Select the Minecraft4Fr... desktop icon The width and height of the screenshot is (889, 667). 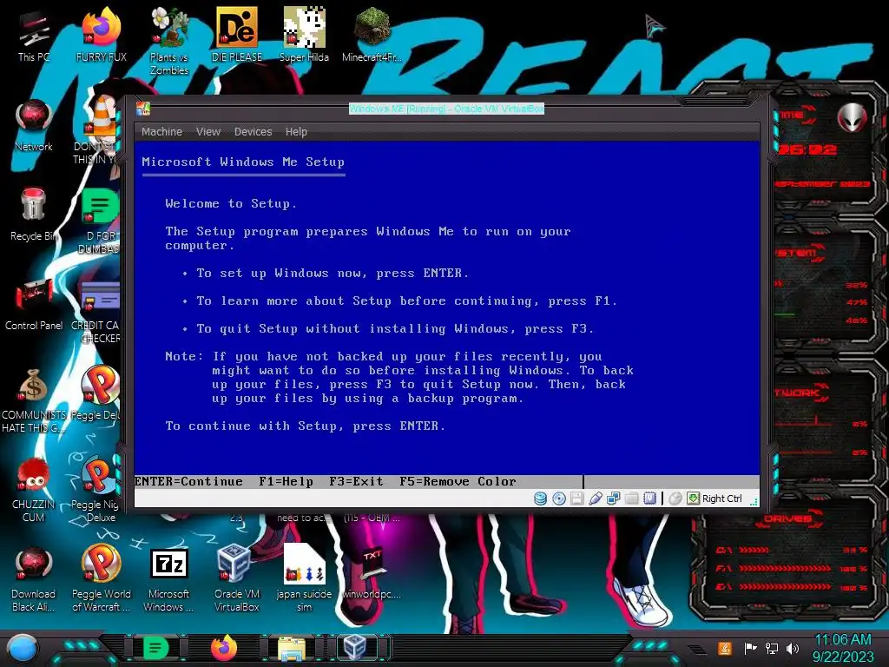(x=372, y=35)
